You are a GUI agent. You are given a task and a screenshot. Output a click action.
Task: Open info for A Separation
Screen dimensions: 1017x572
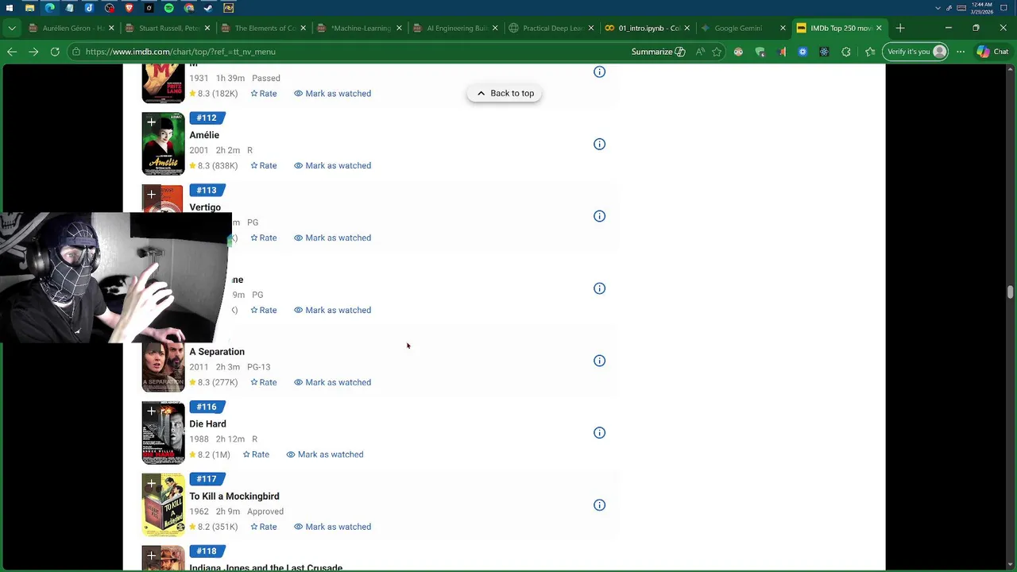[x=599, y=361]
